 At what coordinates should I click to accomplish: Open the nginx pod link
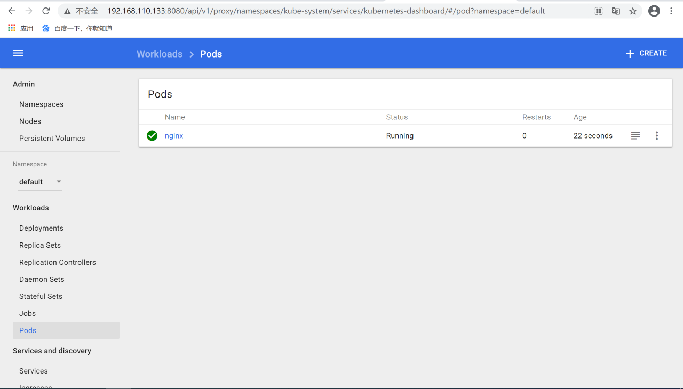coord(174,136)
